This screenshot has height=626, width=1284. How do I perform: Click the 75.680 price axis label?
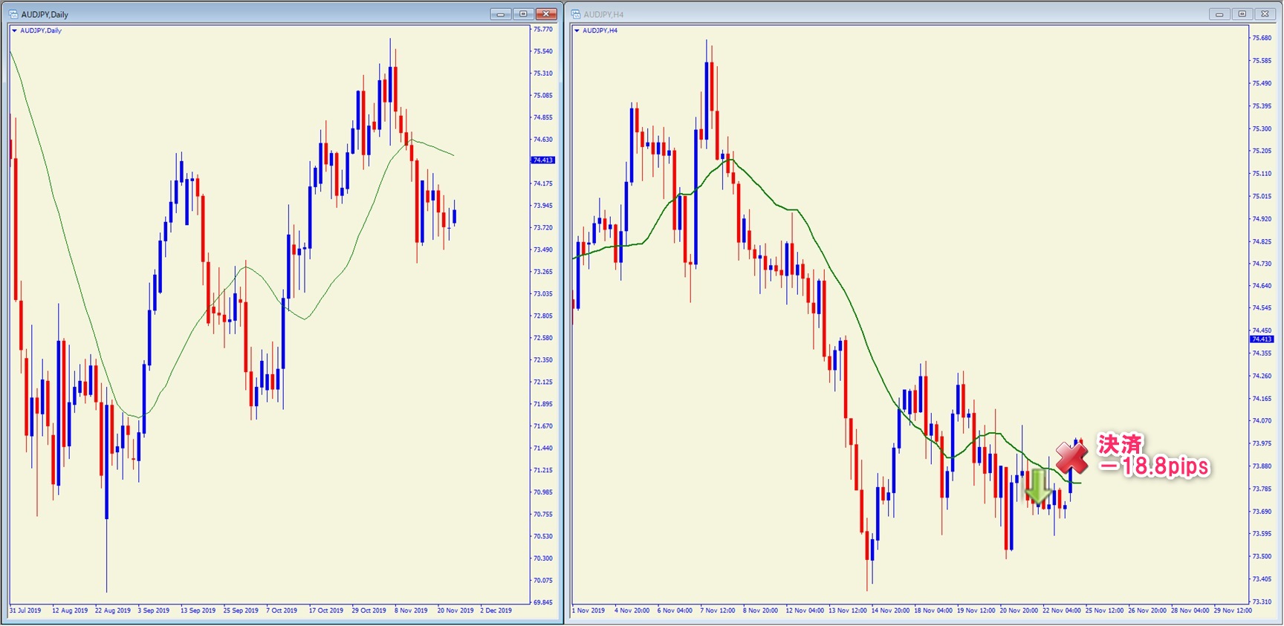tap(1262, 38)
